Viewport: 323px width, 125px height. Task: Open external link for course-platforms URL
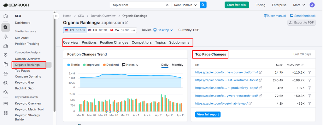(260, 72)
